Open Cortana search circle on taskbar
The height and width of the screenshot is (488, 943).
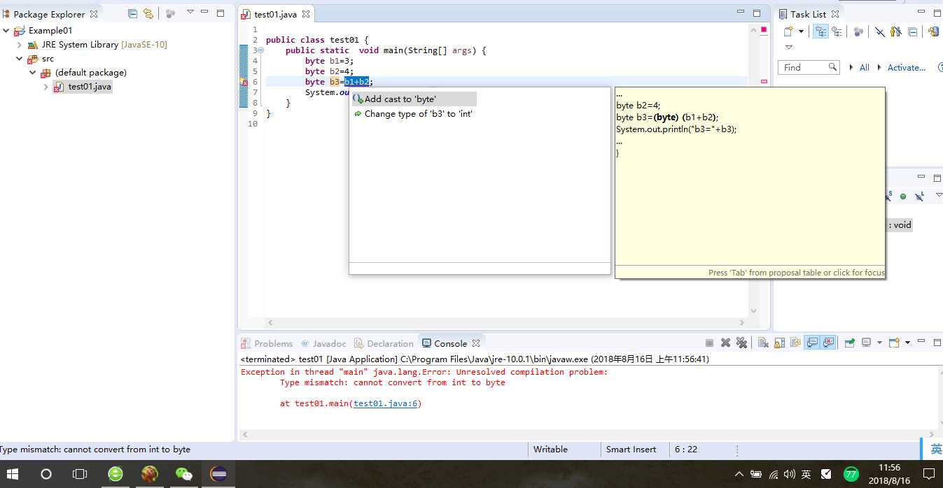point(46,474)
